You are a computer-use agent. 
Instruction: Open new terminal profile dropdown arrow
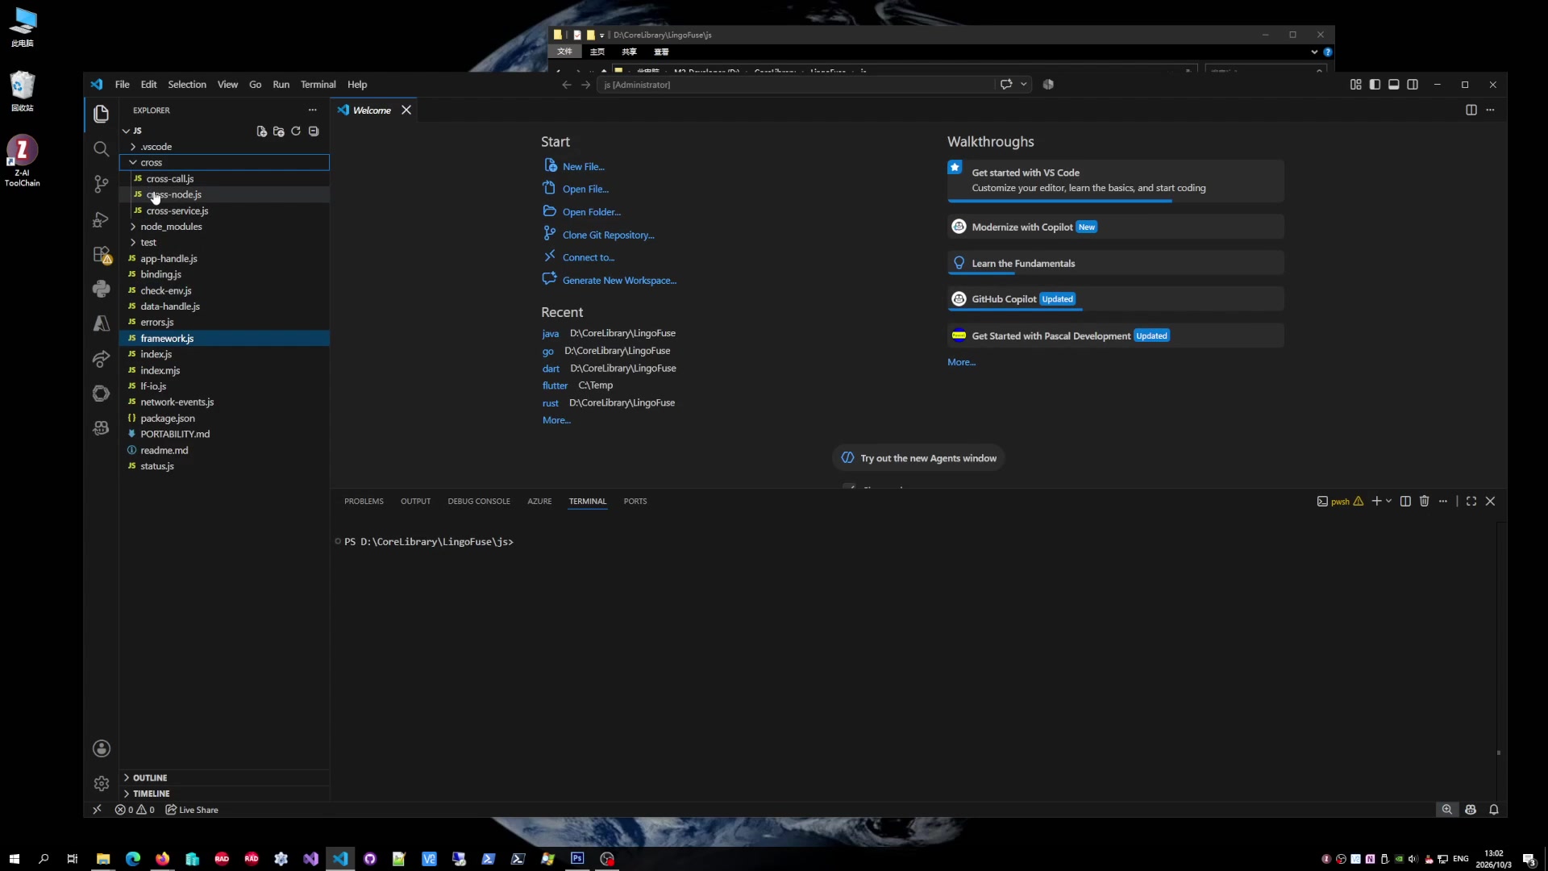click(x=1388, y=501)
